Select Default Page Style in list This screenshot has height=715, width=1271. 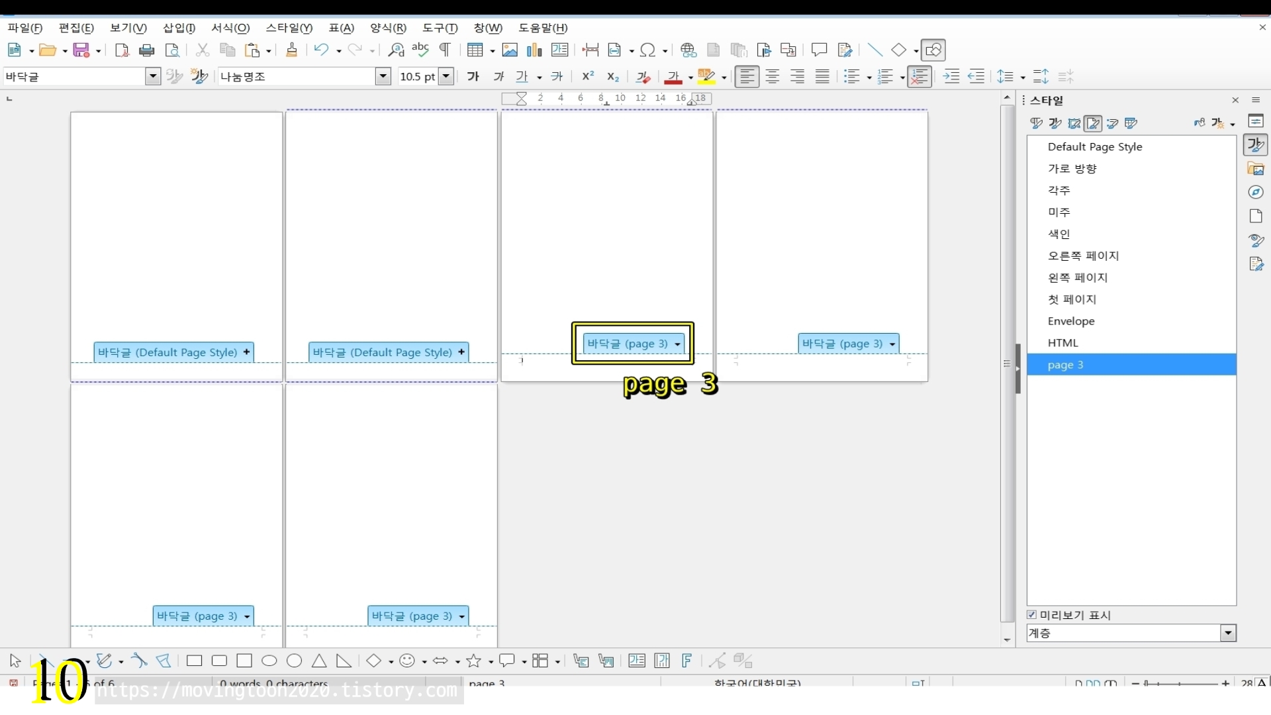[1131, 147]
